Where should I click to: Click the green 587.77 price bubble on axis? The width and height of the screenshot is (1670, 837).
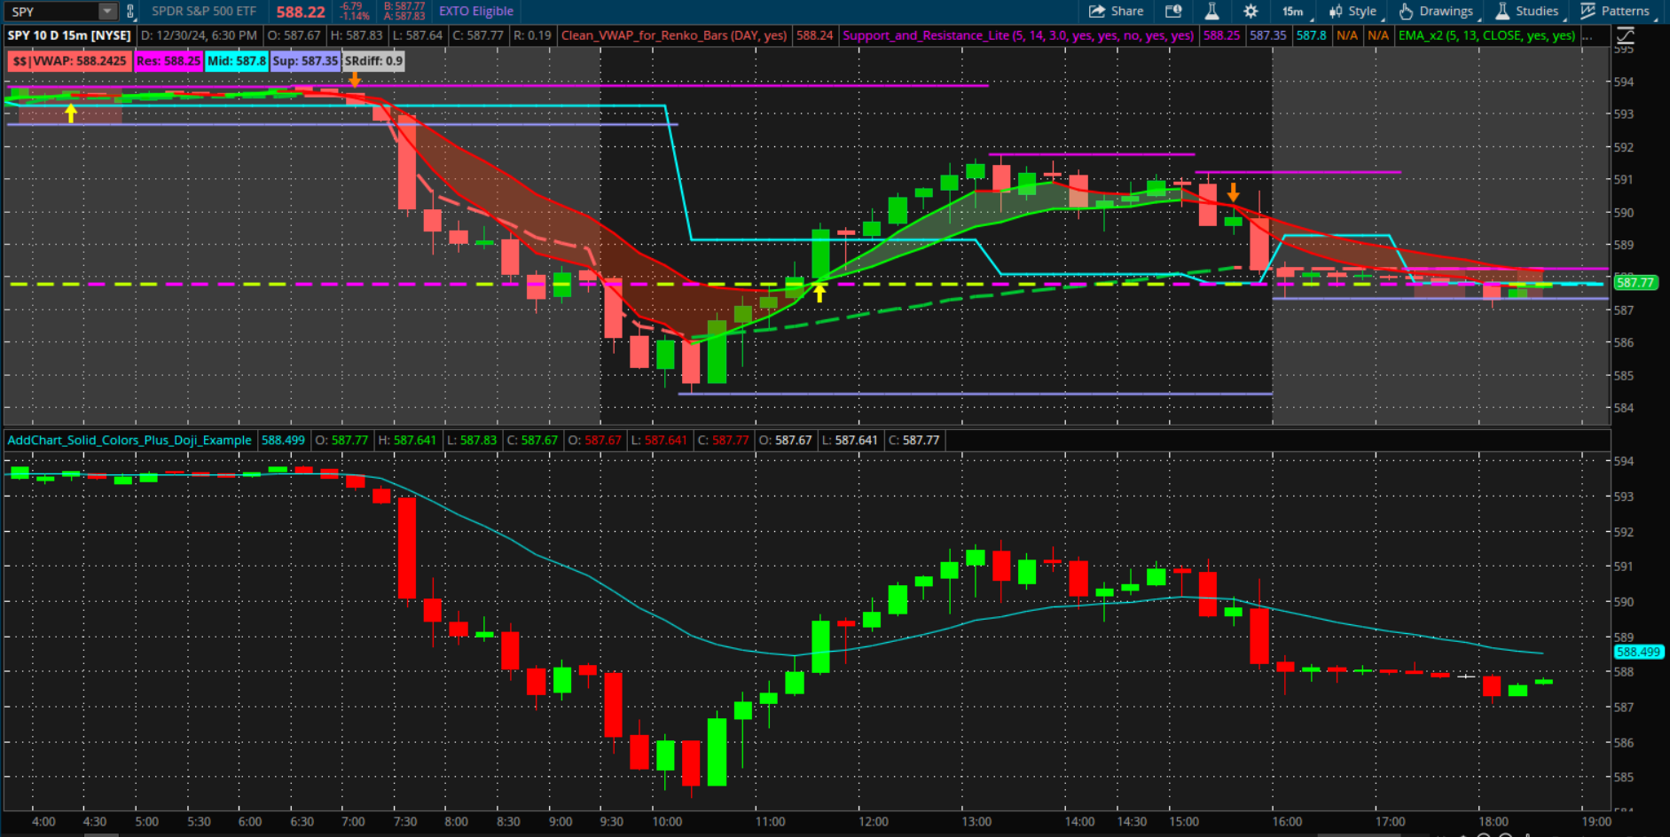1635,283
